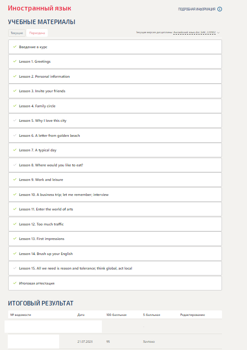Viewport: 247px width, 350px height.
Task: Open the discipline version dropdown arrow
Action: pos(218,33)
